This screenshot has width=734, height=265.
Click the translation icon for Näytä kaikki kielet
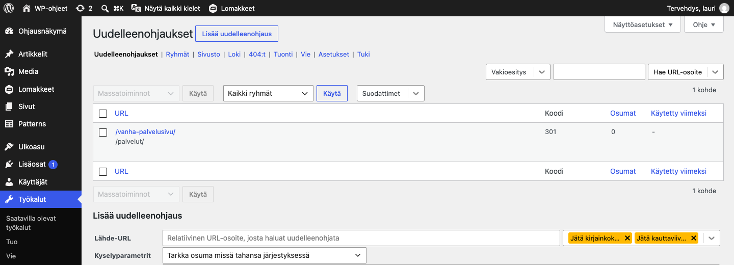[x=136, y=8]
